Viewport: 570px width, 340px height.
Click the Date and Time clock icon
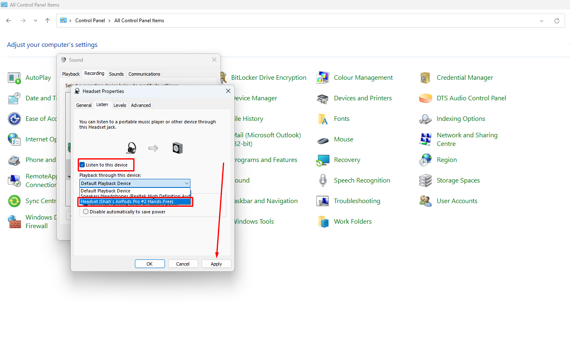(14, 98)
